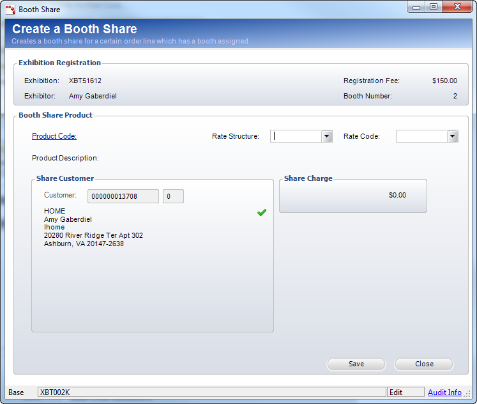
Task: Click the HOME address type label
Action: tap(54, 211)
